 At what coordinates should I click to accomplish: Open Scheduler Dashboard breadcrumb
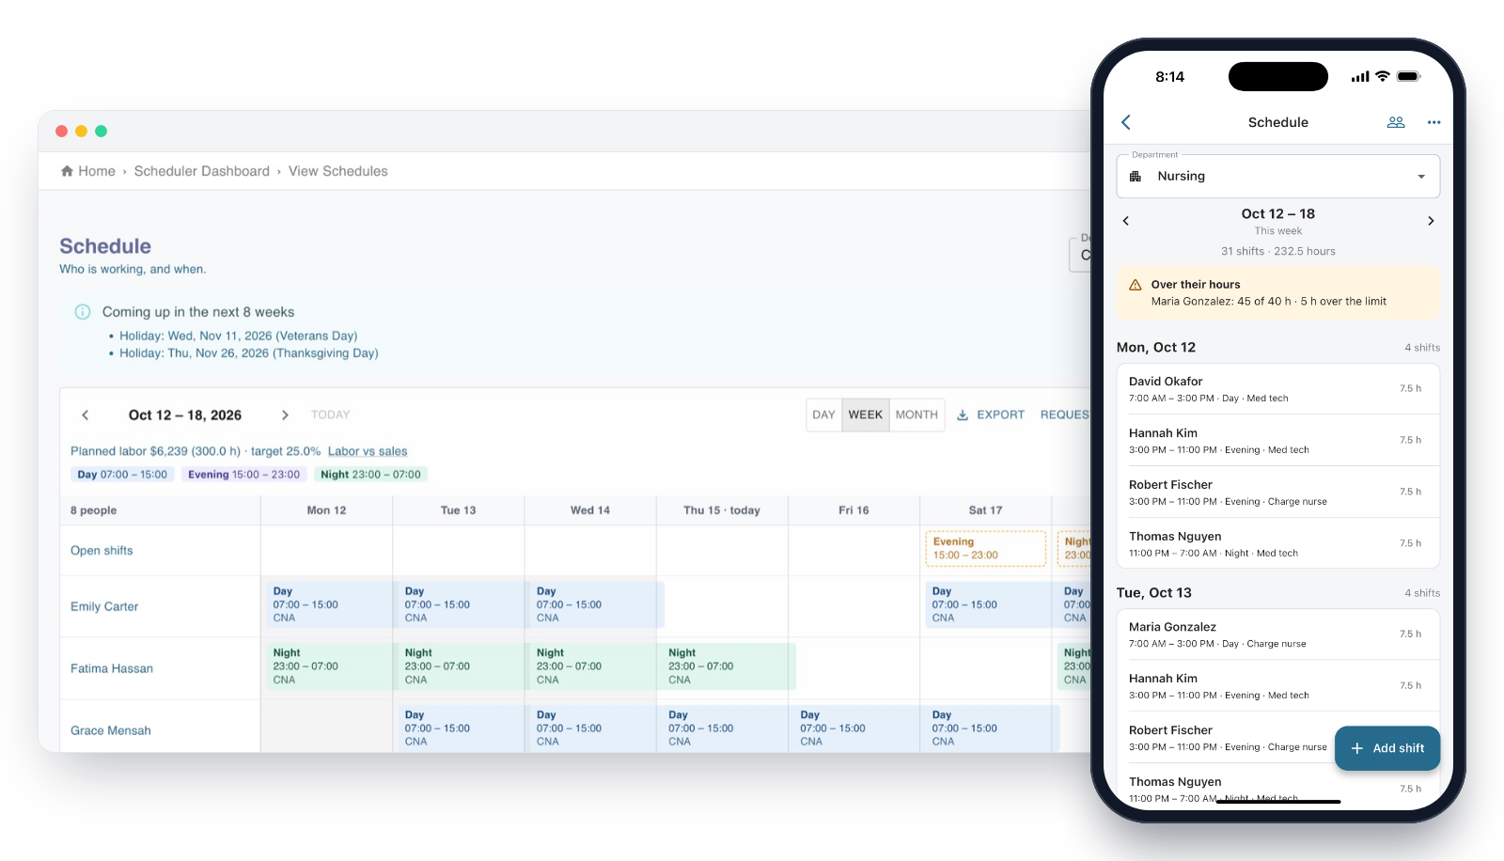click(202, 171)
